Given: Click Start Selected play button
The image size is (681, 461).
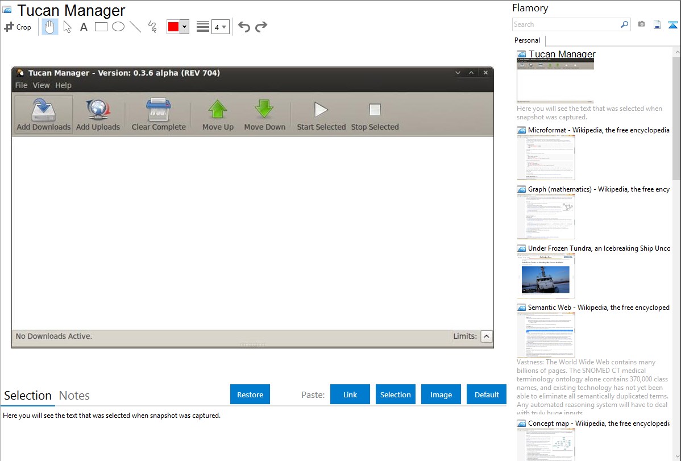Looking at the screenshot, I should (321, 114).
